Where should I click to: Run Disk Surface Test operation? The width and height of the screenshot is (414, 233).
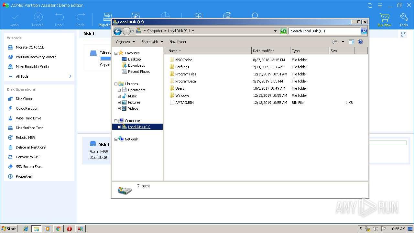coord(29,128)
